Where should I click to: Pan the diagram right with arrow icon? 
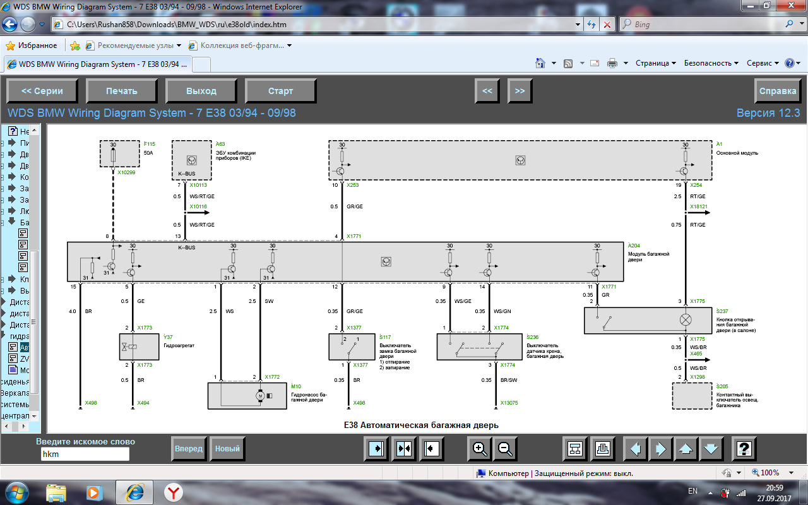[x=660, y=449]
